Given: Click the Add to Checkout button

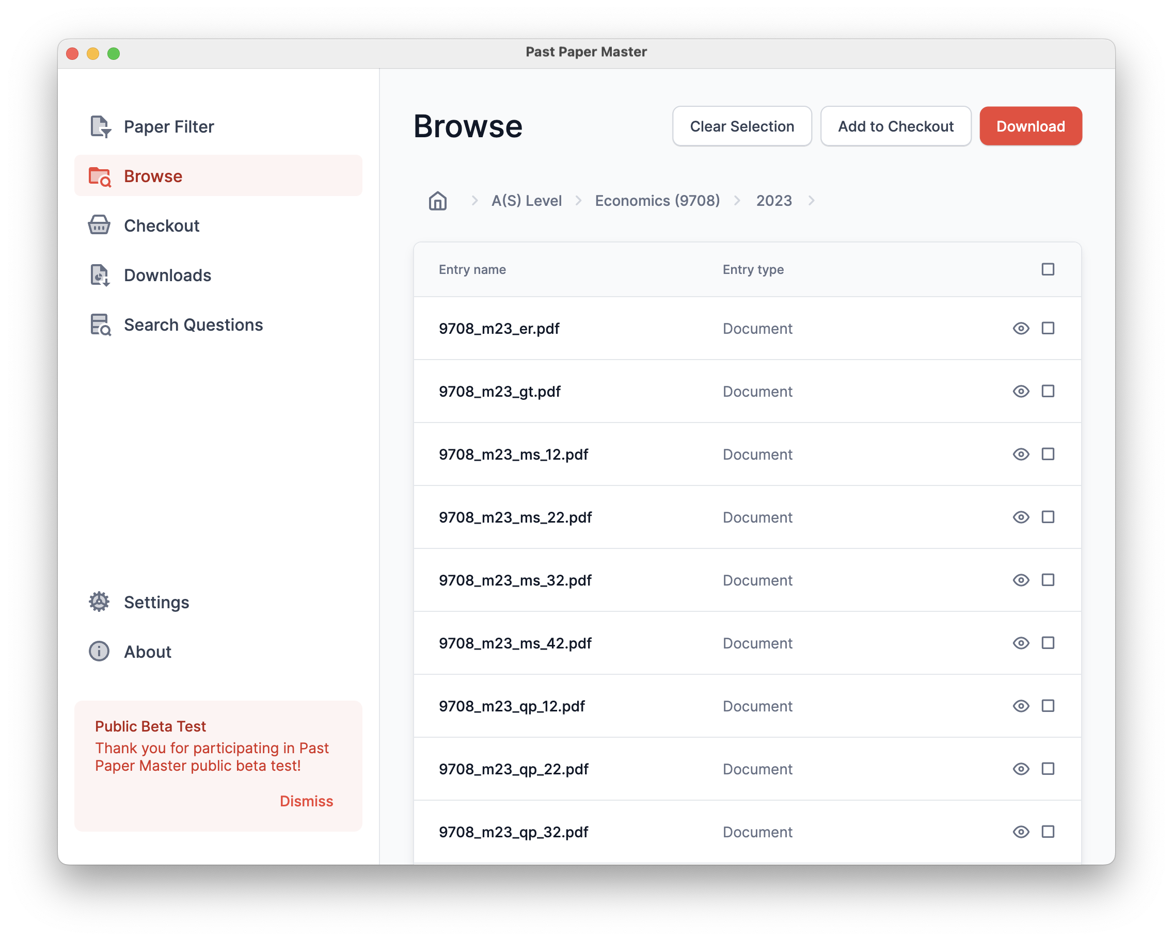Looking at the screenshot, I should click(895, 126).
